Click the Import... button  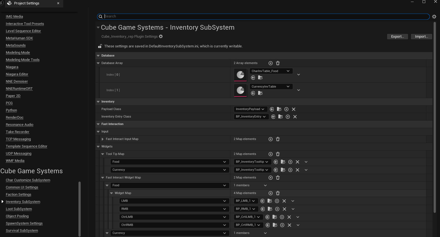(x=421, y=37)
